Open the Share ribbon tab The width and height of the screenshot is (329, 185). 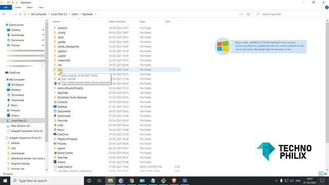[30, 7]
